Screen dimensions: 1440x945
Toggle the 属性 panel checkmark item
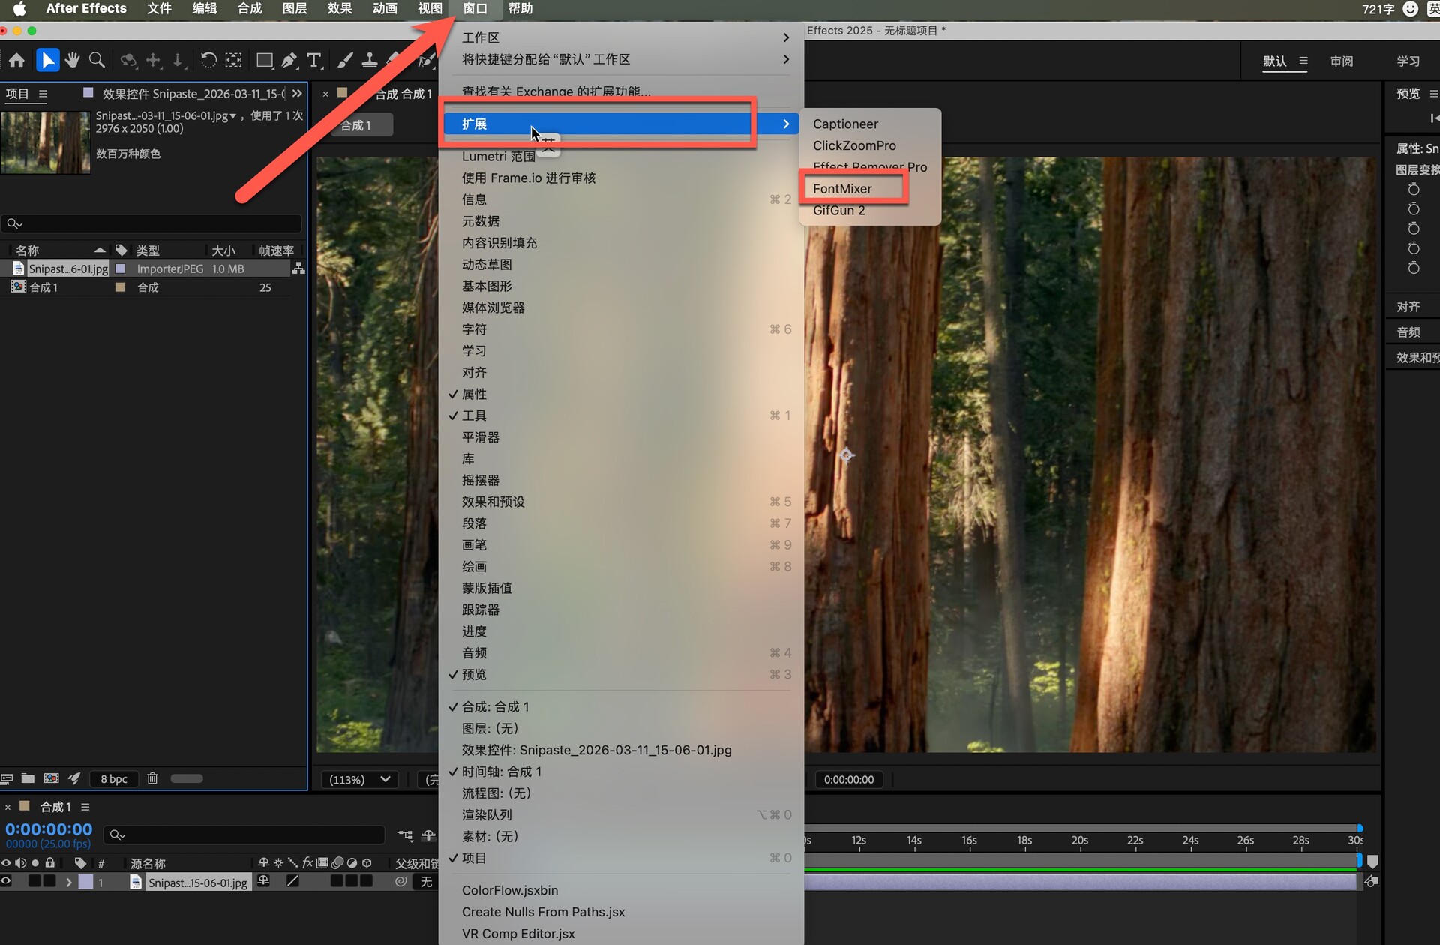point(474,394)
